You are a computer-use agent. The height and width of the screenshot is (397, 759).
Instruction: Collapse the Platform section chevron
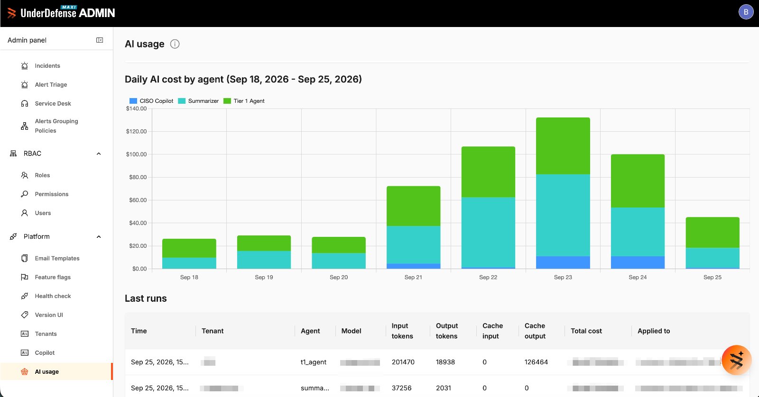point(99,237)
